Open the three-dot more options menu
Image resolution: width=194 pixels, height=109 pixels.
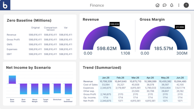point(179,5)
